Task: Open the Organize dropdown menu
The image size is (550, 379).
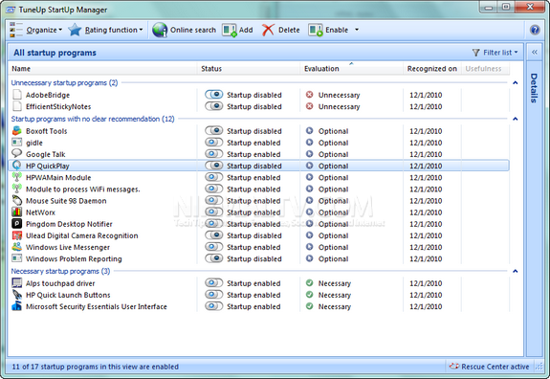Action: [x=36, y=30]
